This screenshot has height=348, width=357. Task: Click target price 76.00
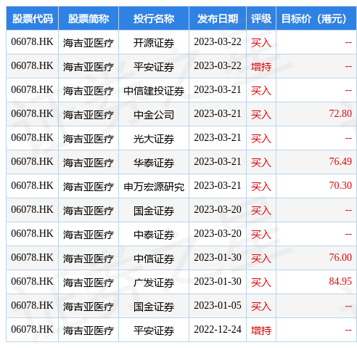(x=340, y=258)
